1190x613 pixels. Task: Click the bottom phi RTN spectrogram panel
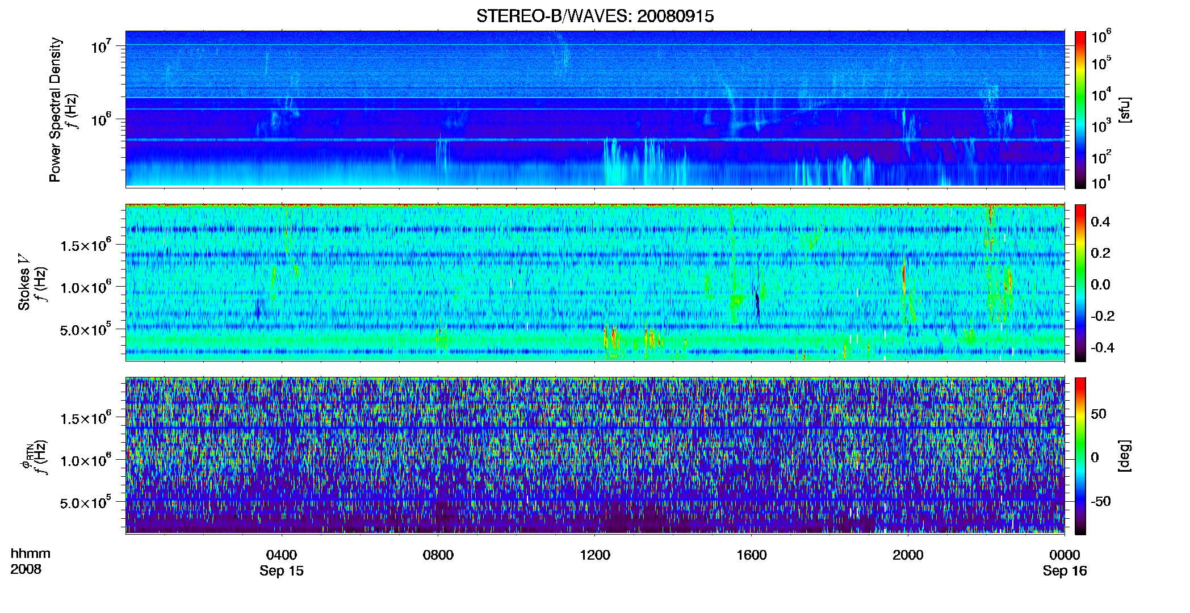[x=595, y=456]
